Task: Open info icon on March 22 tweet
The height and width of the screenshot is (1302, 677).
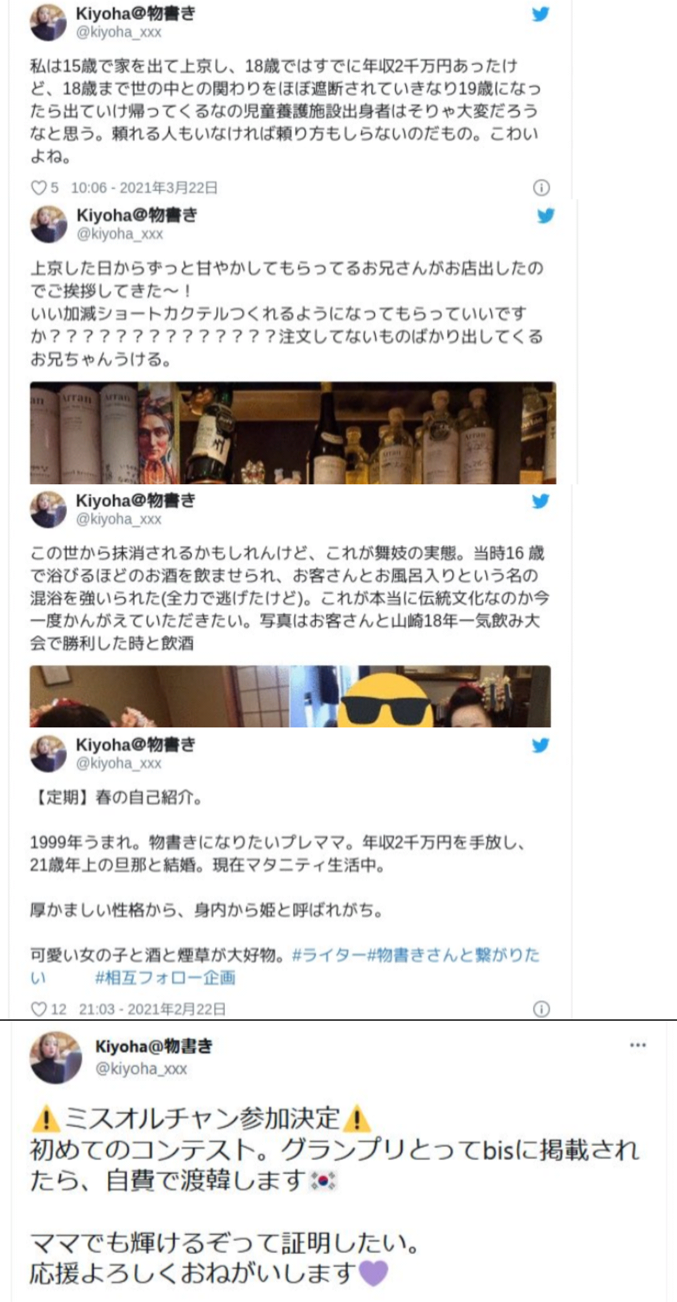Action: [541, 187]
